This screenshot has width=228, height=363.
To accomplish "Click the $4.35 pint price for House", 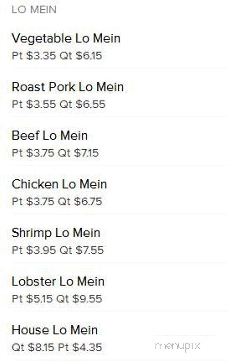I will (x=87, y=347).
